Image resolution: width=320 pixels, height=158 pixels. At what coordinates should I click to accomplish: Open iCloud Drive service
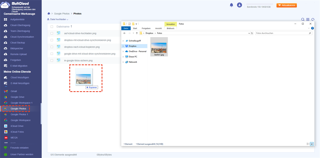click(17, 126)
